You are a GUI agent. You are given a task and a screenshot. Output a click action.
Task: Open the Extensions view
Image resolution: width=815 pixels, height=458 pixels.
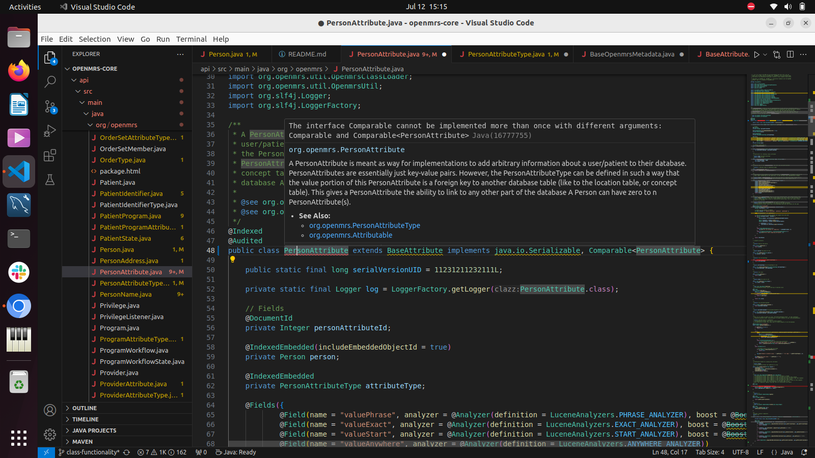click(x=50, y=155)
